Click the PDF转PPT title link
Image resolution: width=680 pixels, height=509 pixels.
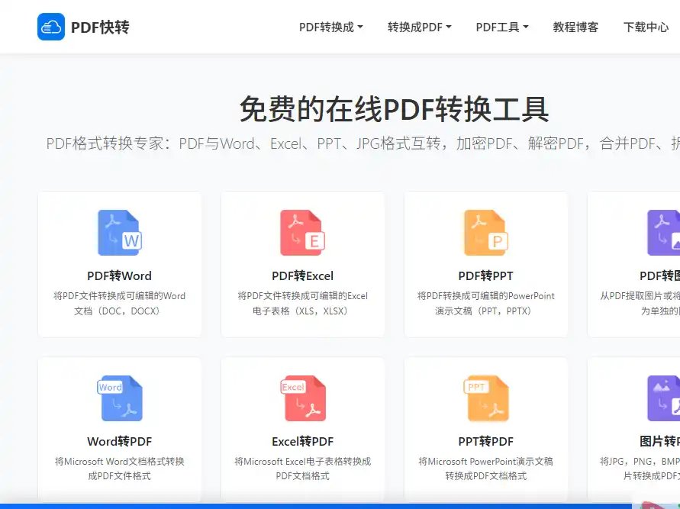point(485,275)
